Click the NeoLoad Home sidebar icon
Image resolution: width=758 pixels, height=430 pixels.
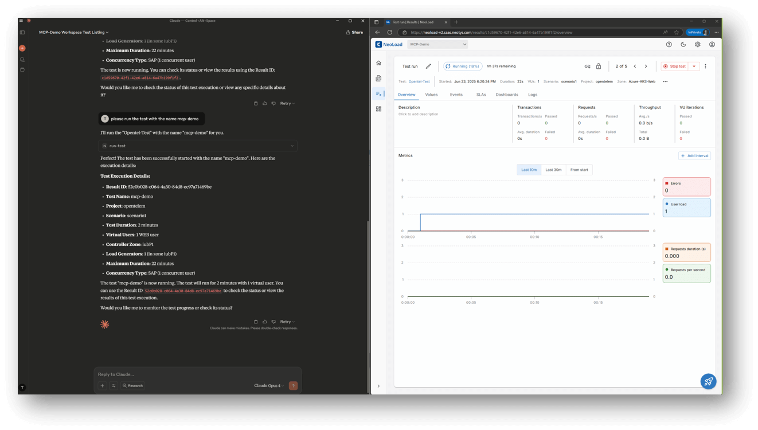point(378,63)
